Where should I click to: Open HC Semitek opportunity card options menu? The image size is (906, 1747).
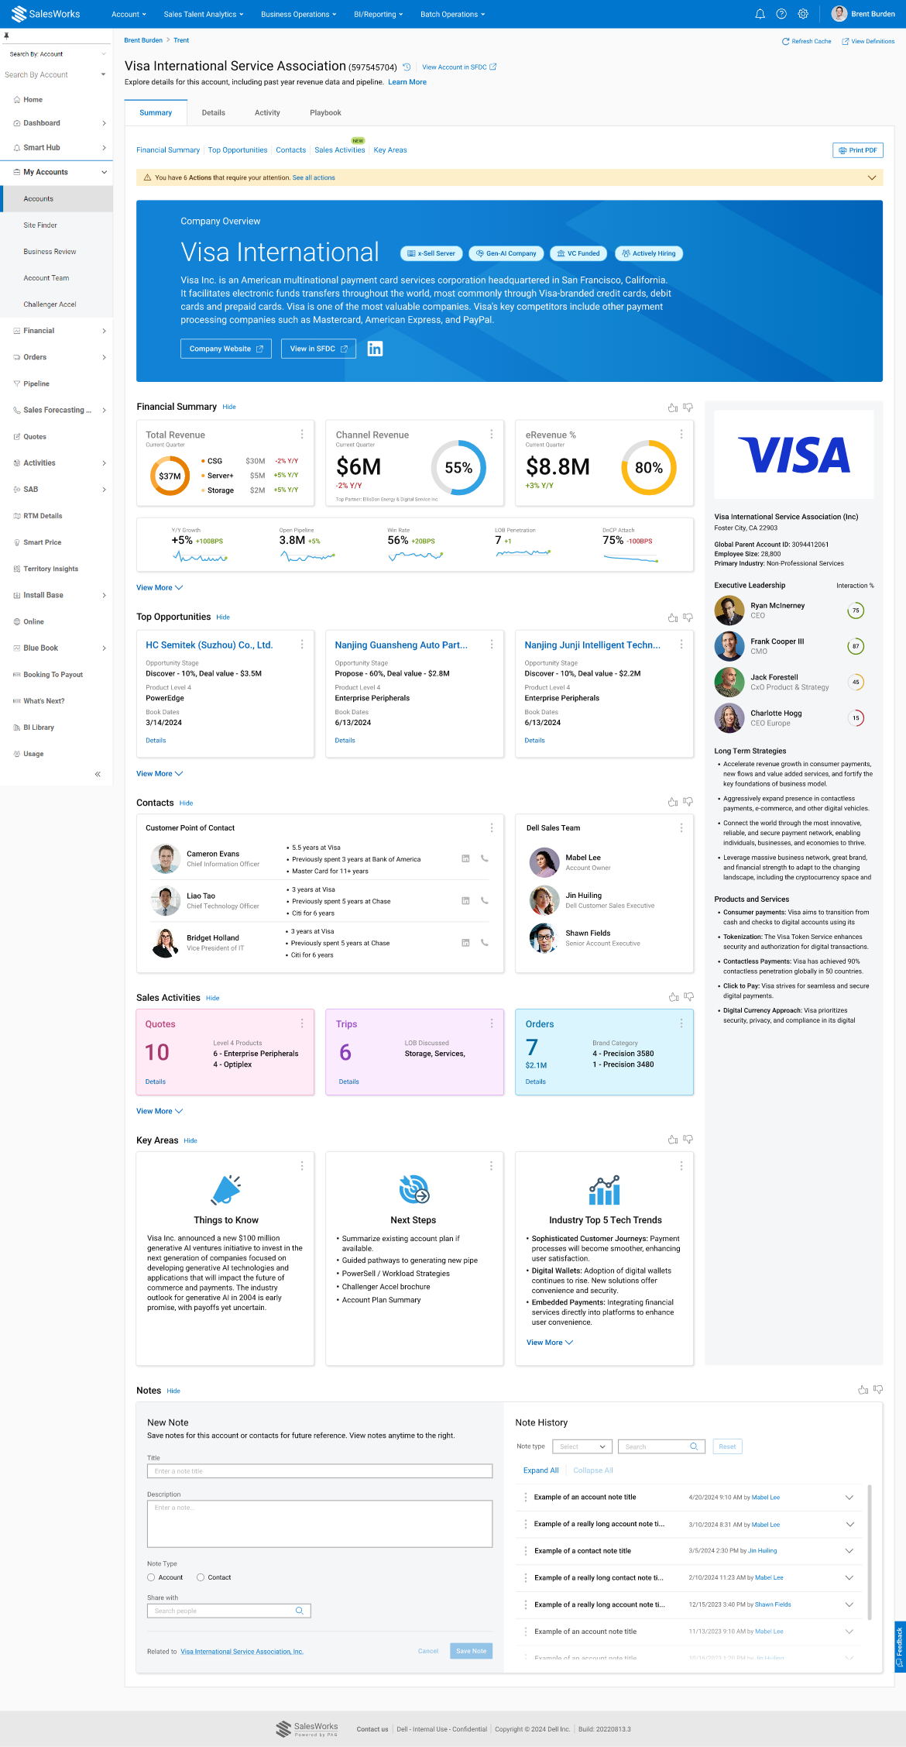coord(302,645)
